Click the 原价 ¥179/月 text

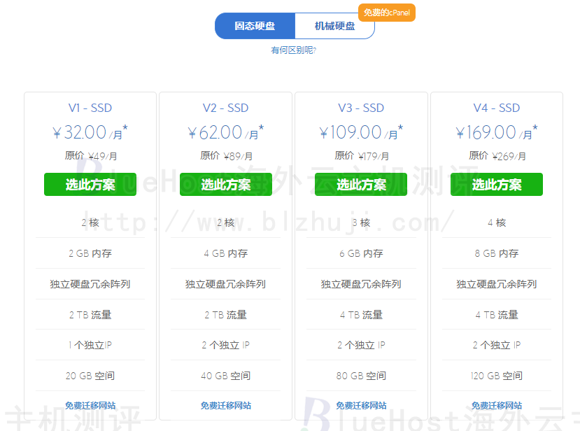[362, 156]
